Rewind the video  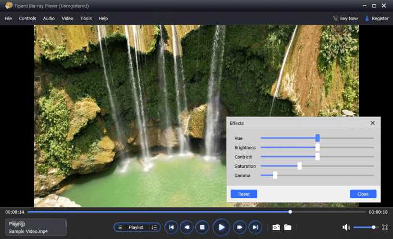[187, 227]
